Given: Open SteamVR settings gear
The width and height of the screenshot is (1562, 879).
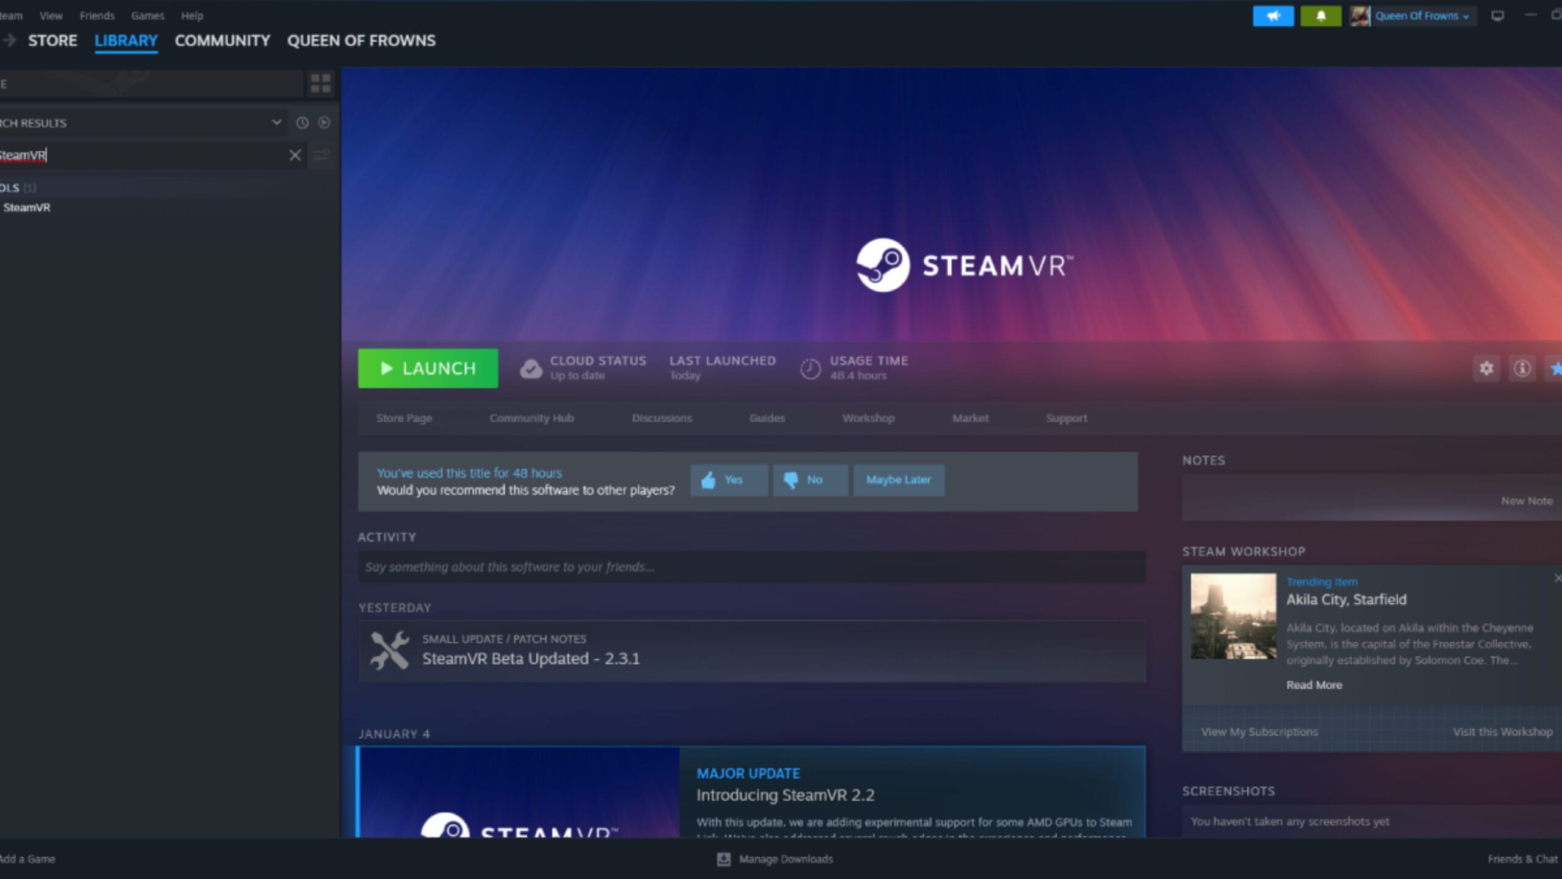Looking at the screenshot, I should (1486, 368).
